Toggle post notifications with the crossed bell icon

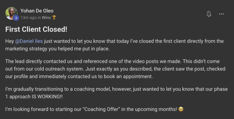pyautogui.click(x=209, y=14)
